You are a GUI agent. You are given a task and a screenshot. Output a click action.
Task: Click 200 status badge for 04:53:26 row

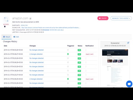point(79,67)
